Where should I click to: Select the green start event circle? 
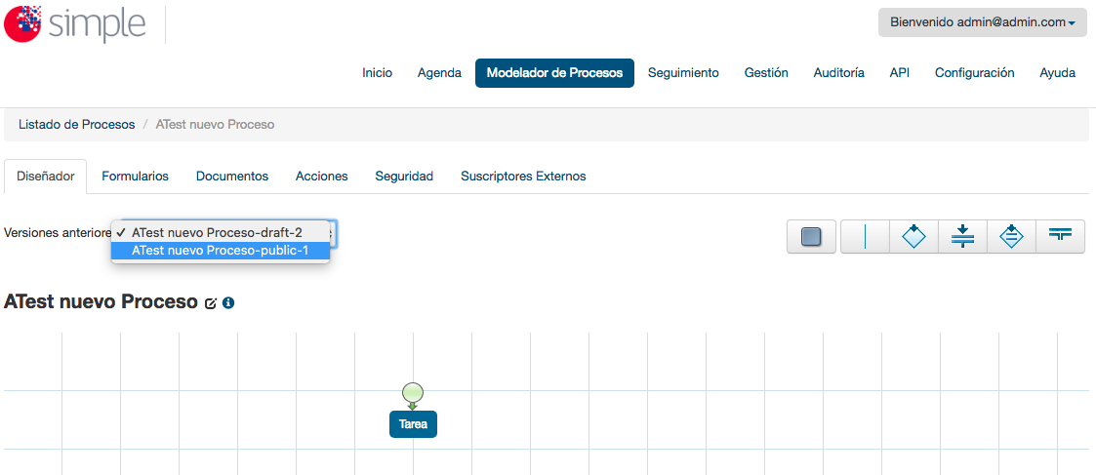(x=413, y=392)
